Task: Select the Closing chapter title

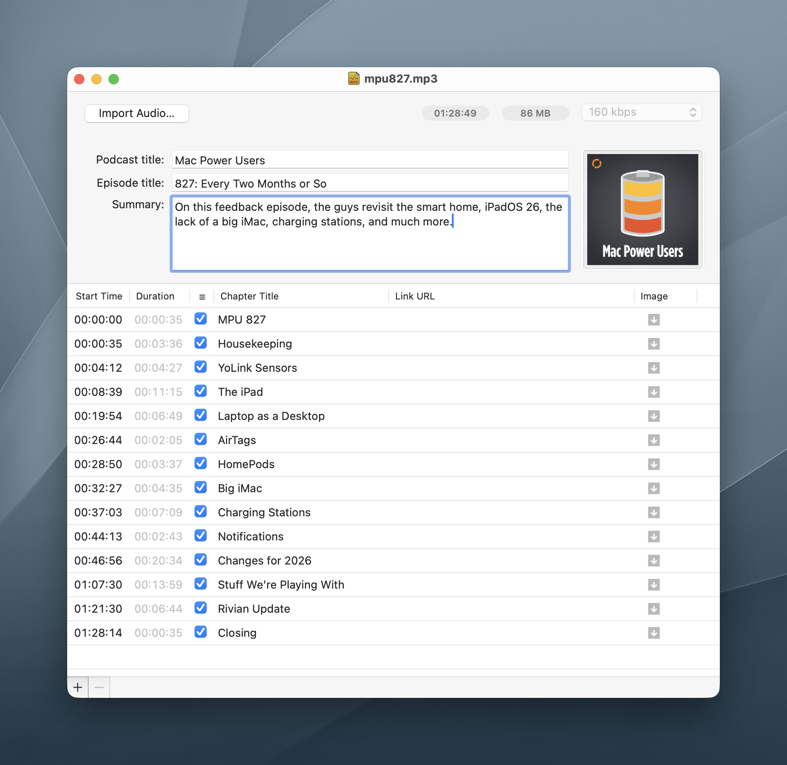Action: tap(237, 633)
